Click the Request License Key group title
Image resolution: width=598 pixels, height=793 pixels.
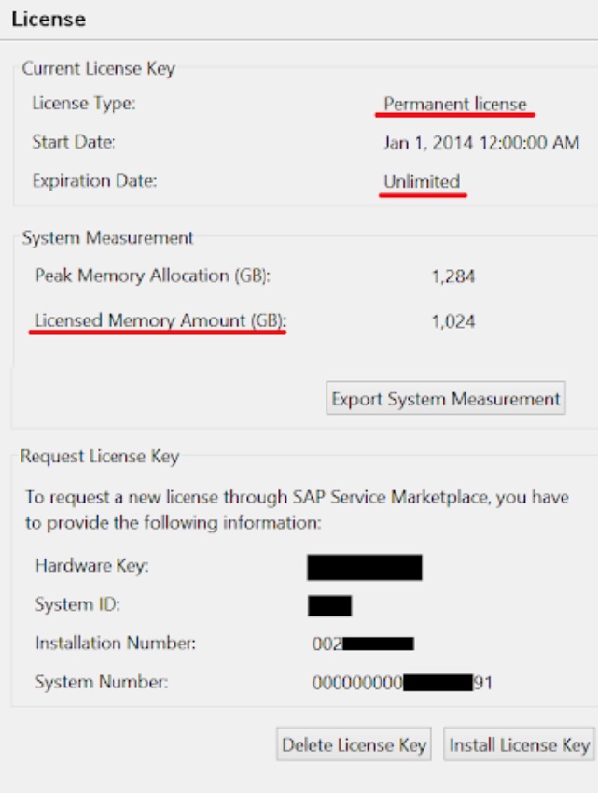[100, 457]
